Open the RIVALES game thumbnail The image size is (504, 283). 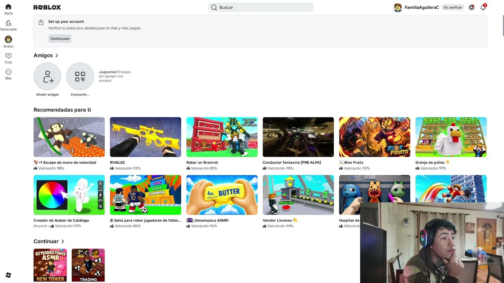tap(145, 137)
